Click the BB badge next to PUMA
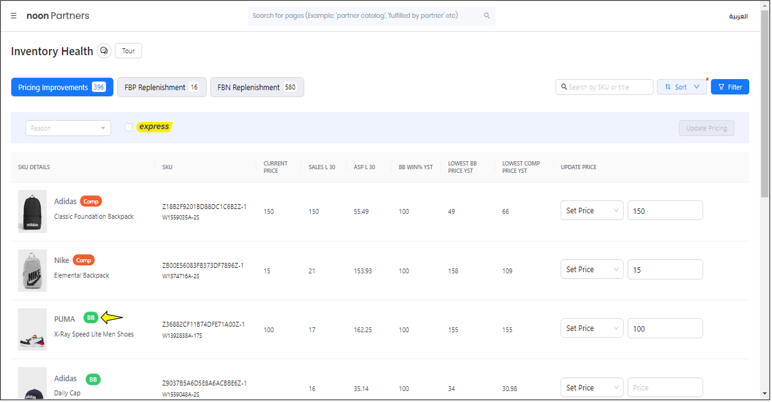Image resolution: width=772 pixels, height=402 pixels. [x=91, y=317]
